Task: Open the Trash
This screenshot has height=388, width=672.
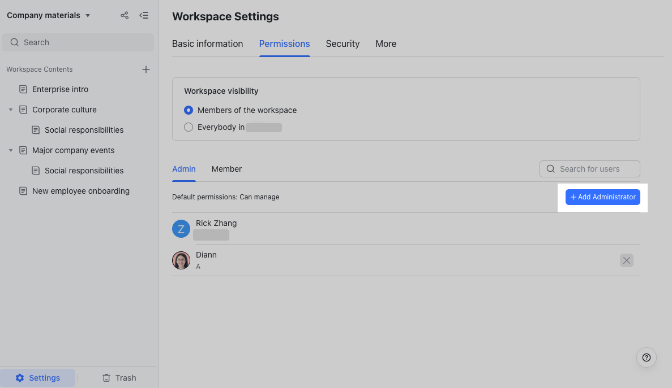Action: (119, 377)
